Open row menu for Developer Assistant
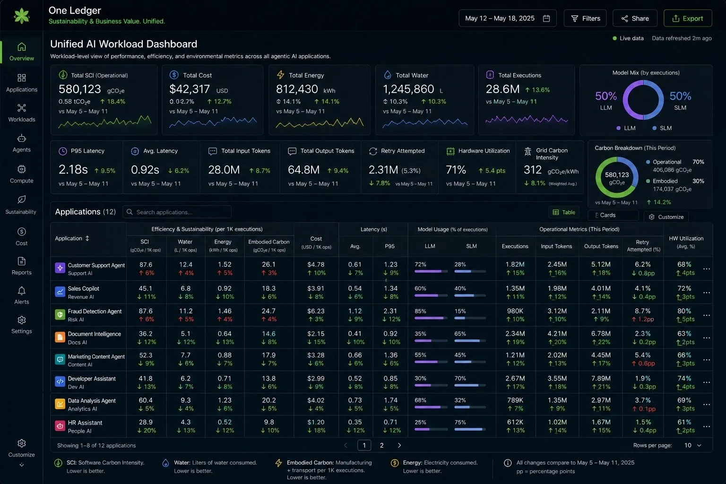Image resolution: width=726 pixels, height=484 pixels. pos(707,382)
